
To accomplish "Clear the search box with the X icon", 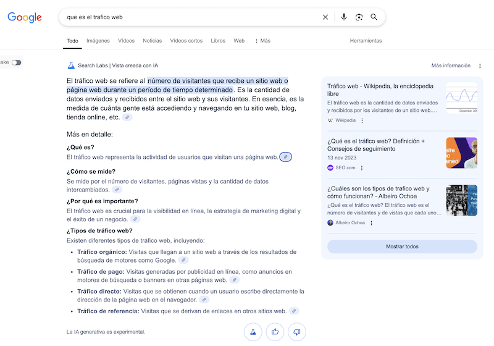I will coord(325,17).
